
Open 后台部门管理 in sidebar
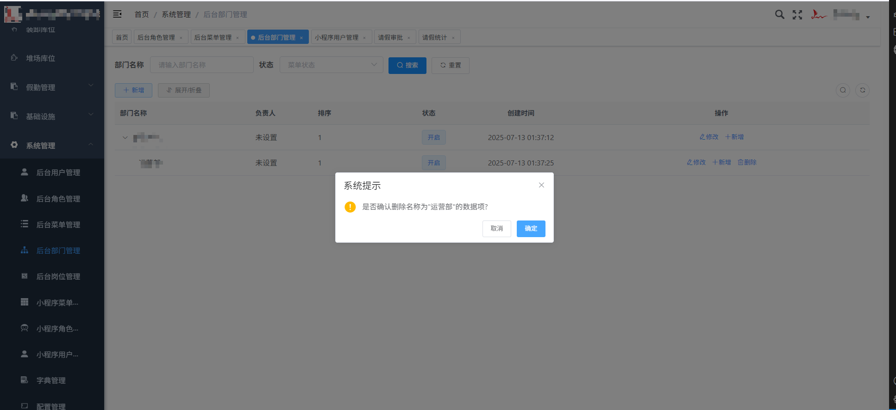tap(52, 251)
